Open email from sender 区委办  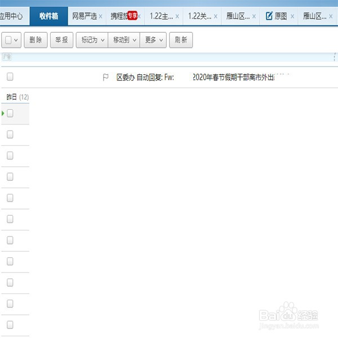point(126,77)
